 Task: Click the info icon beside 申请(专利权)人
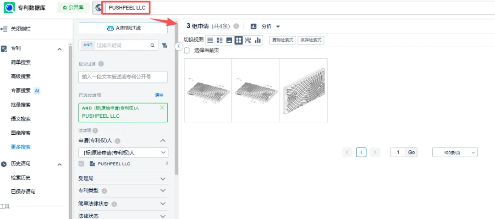117,141
